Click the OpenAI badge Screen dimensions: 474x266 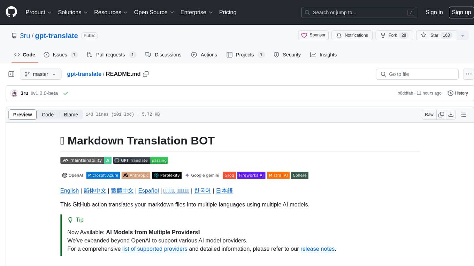(x=72, y=175)
